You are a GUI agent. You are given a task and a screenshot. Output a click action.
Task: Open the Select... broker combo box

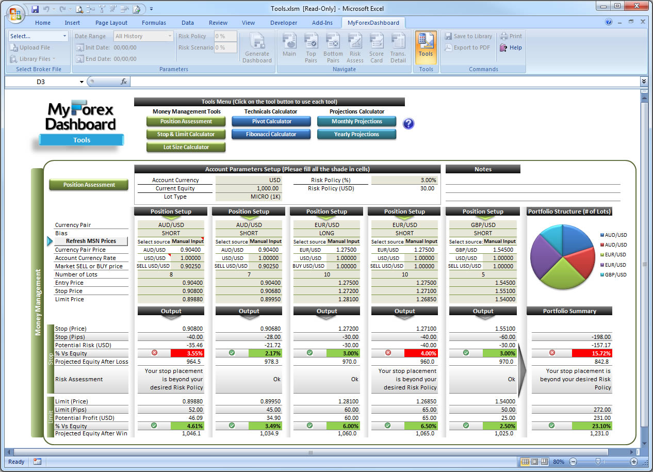click(x=38, y=36)
